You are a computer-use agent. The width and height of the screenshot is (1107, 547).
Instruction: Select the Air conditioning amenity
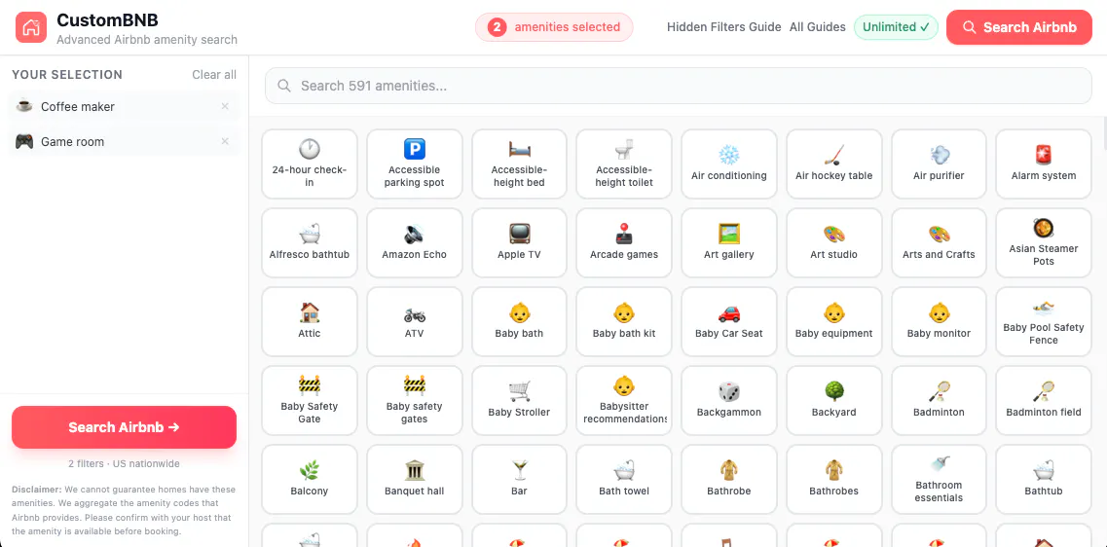point(728,164)
